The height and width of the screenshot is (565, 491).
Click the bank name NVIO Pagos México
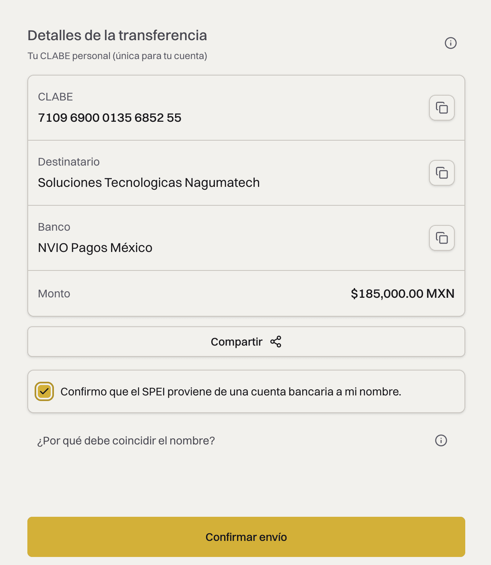pos(95,248)
